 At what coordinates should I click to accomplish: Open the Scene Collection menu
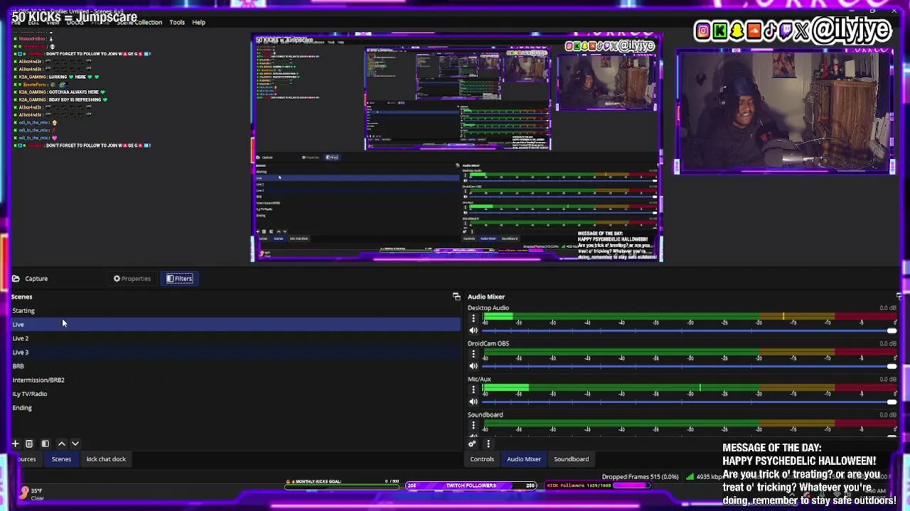139,22
